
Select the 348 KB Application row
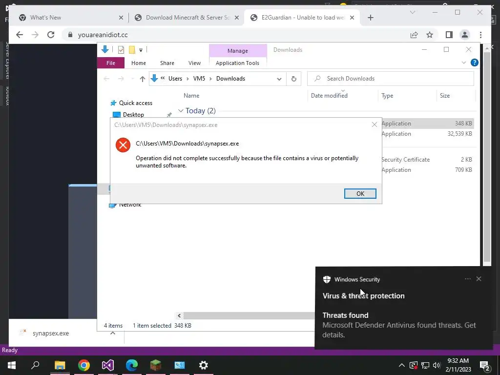coord(427,124)
